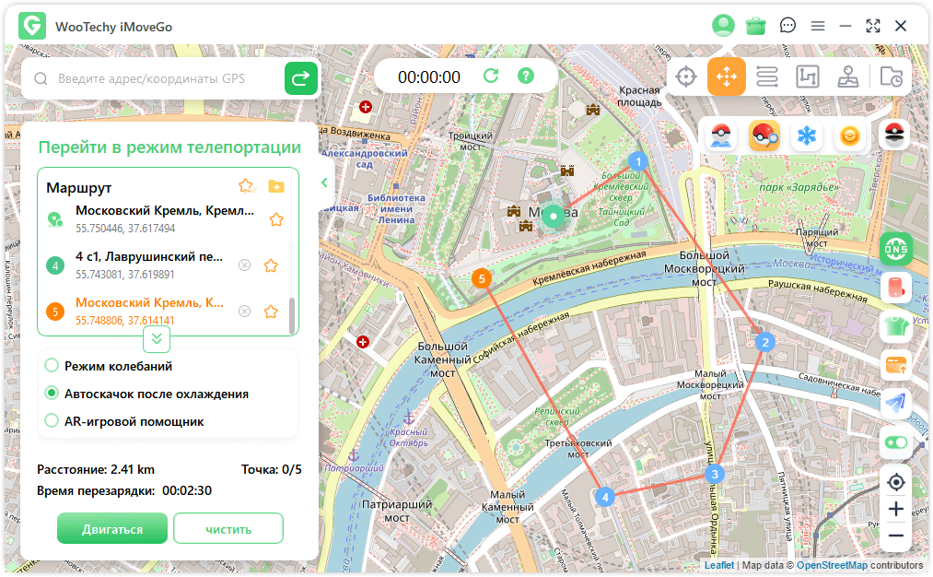
Task: Flip the green toggle switch on right sidebar
Action: coord(895,443)
